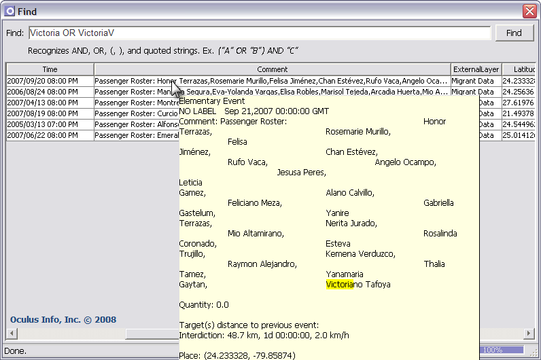Screen dimensions: 541x360
Task: Click the horizontal scrollbar left arrow
Action: coord(12,334)
